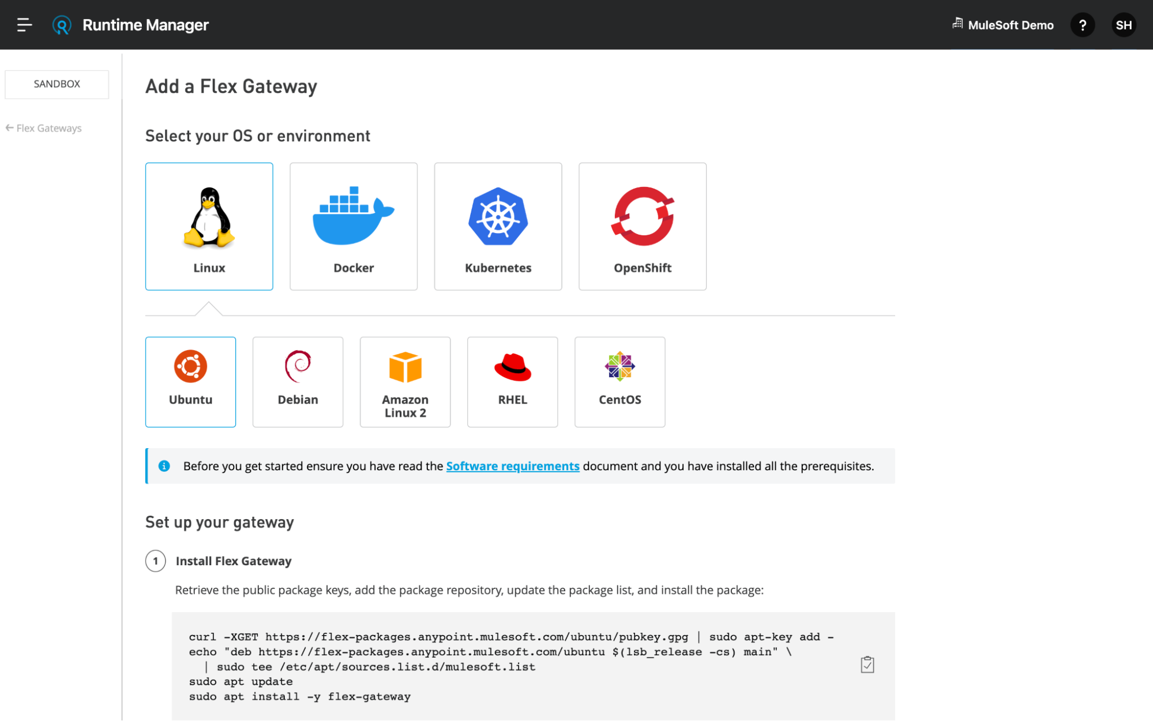Click the Runtime Manager title text
Screen dimensions: 1153x721
click(x=145, y=25)
